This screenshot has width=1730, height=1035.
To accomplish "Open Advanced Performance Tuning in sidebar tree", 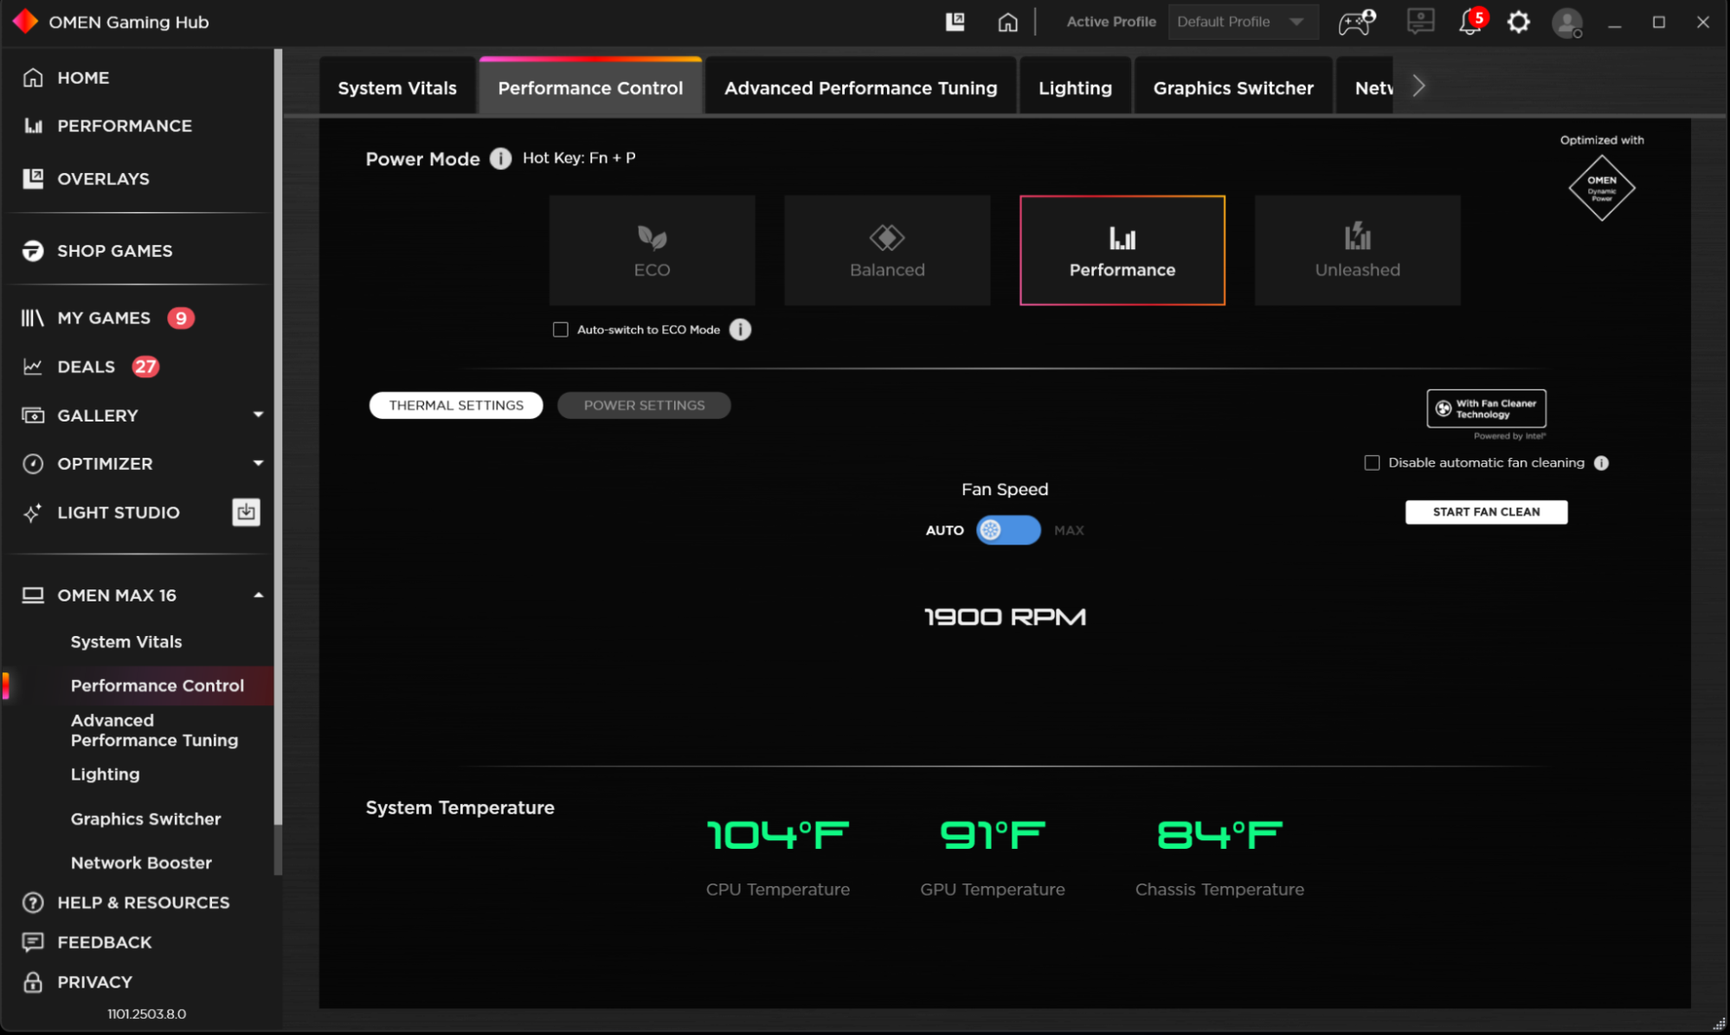I will pos(154,730).
